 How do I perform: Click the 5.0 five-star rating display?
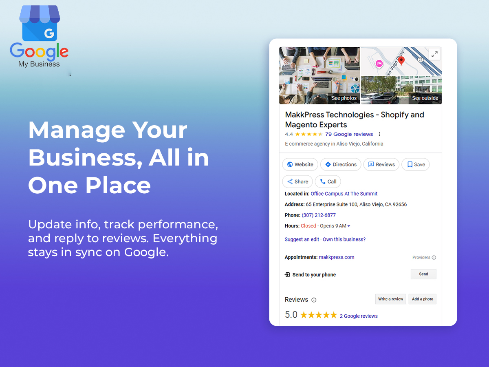(x=311, y=315)
